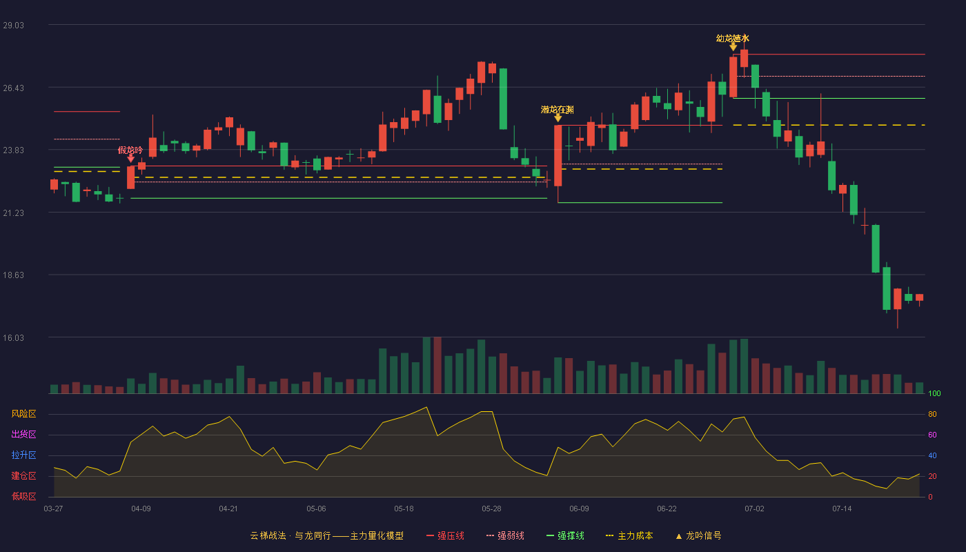Click the red line icon beside 强压线
The height and width of the screenshot is (552, 966).
pyautogui.click(x=431, y=535)
